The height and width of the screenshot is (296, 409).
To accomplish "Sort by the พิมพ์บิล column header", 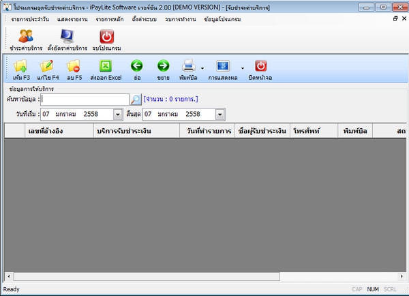I will (355, 131).
